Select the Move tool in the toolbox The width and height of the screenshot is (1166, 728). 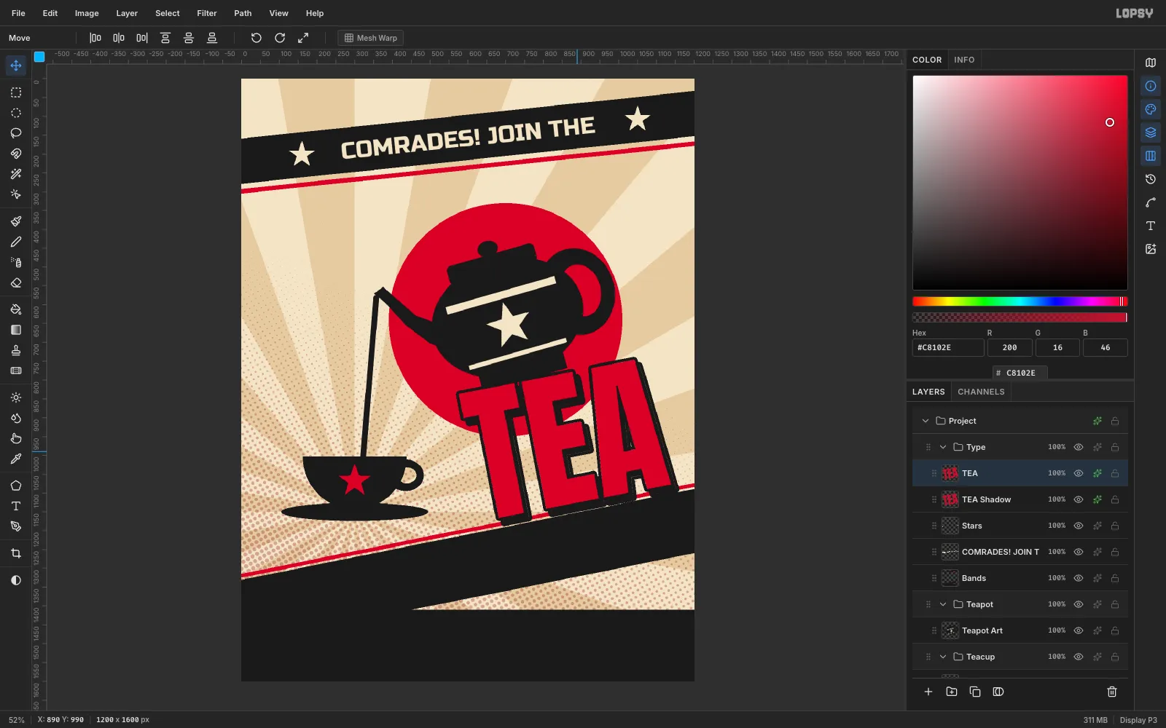(x=16, y=66)
